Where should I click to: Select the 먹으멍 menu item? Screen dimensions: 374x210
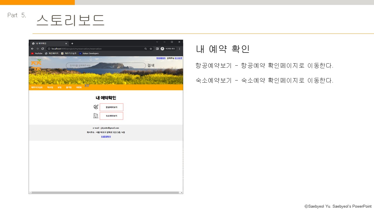(50, 87)
